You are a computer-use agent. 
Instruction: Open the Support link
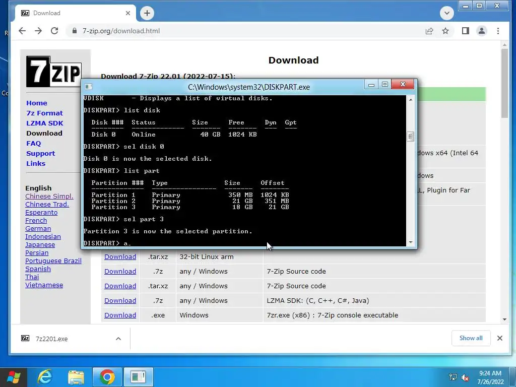coord(40,153)
